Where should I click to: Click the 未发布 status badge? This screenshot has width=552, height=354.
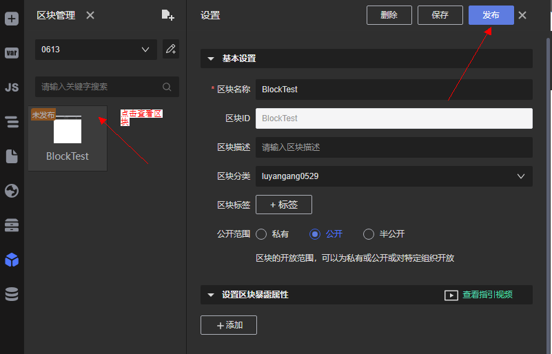coord(43,115)
